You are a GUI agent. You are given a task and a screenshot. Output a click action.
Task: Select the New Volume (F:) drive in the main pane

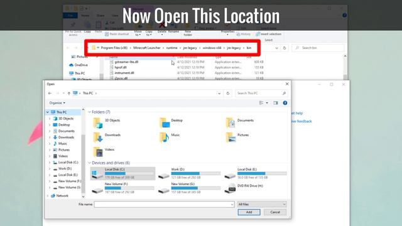click(x=123, y=188)
